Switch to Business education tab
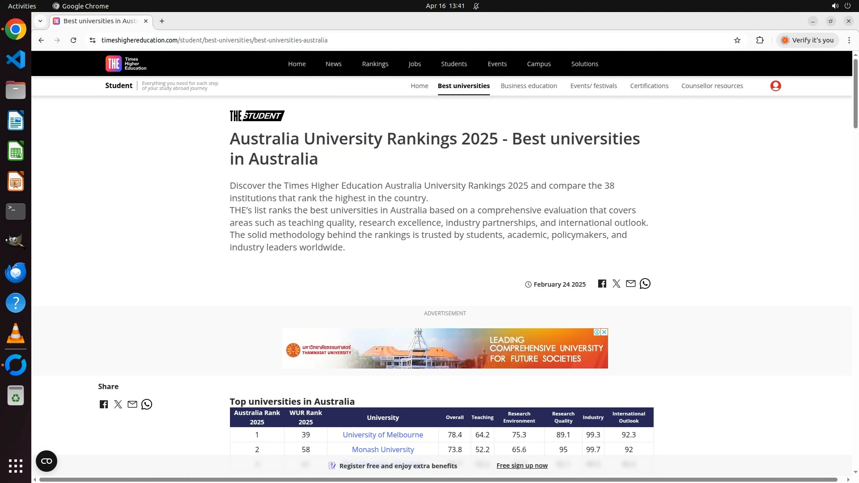Screen dimensions: 859x483 point(528,86)
